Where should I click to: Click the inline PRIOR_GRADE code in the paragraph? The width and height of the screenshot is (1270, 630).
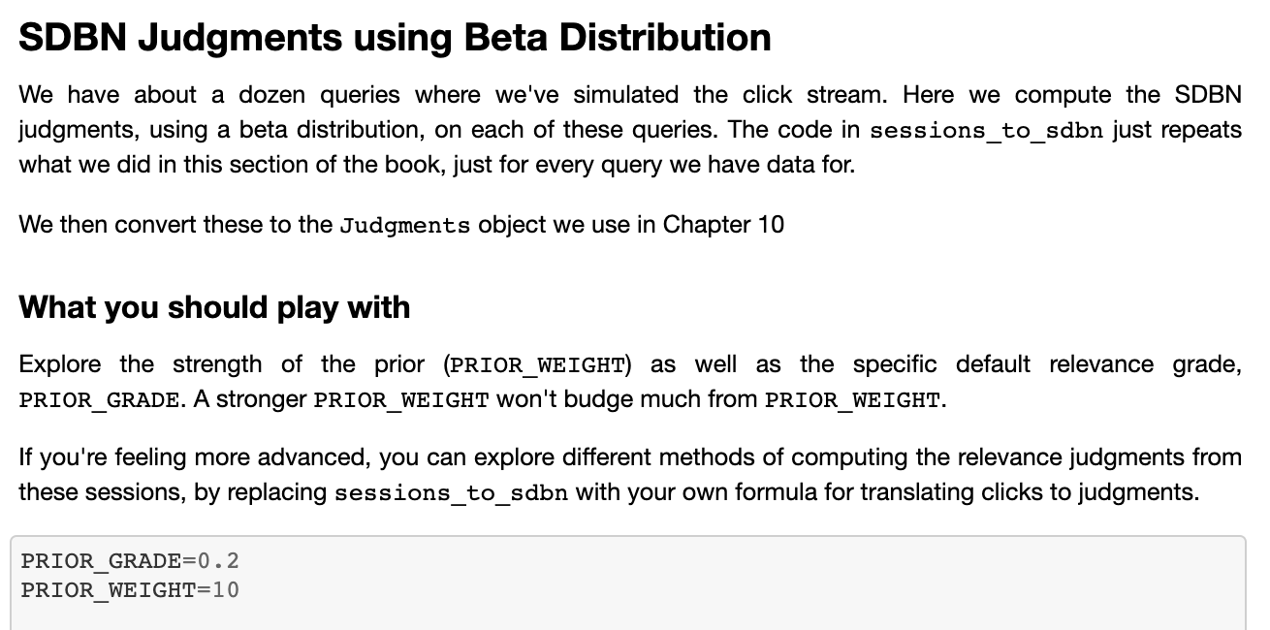pos(98,400)
